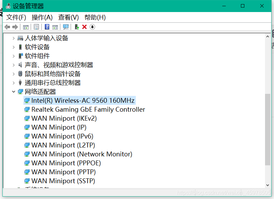The width and height of the screenshot is (274, 199).
Task: Open the 帮助(H) menu
Action: tap(95, 18)
